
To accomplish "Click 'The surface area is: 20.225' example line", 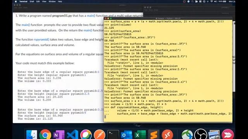I will pos(40,97).
